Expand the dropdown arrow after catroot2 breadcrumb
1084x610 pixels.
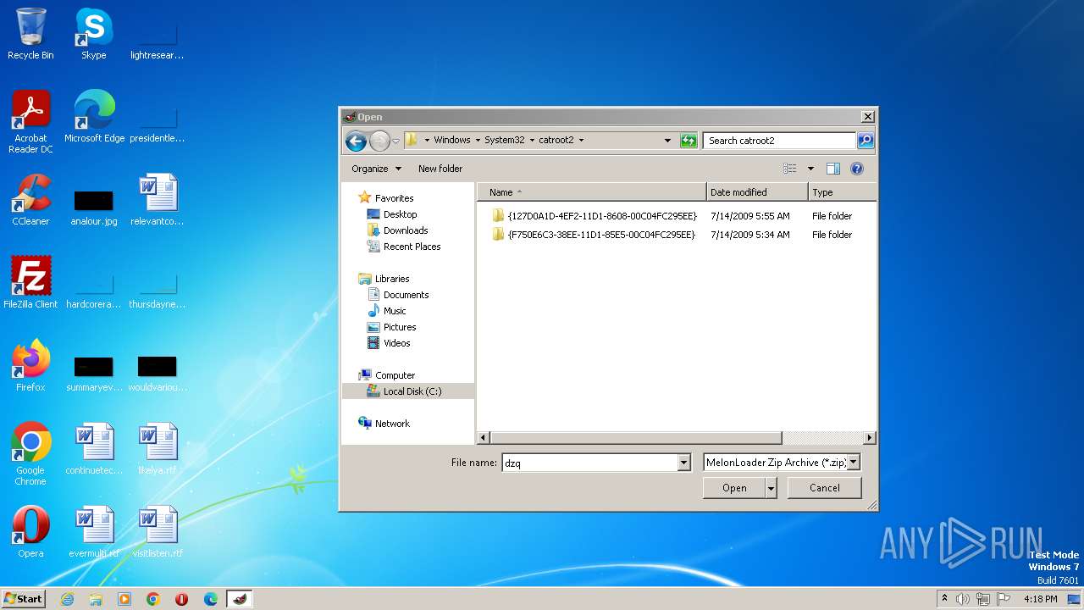click(581, 140)
